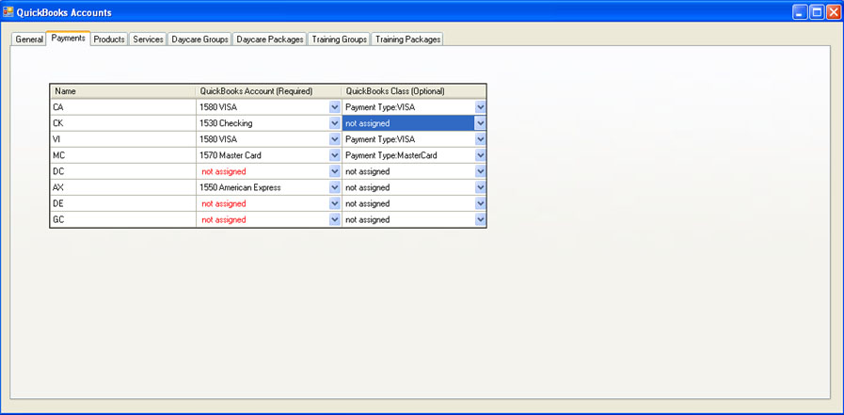Expand QuickBooks Account dropdown for AX row
Image resolution: width=844 pixels, height=415 pixels.
tap(335, 188)
